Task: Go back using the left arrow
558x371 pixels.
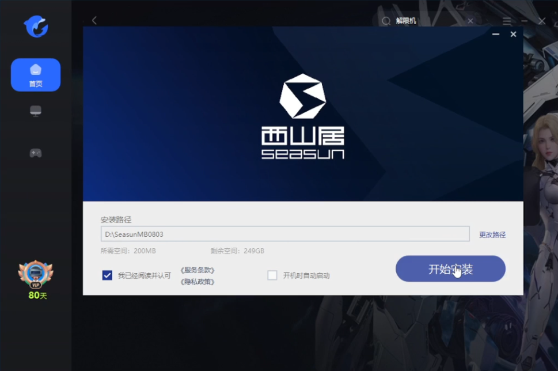Action: [94, 21]
